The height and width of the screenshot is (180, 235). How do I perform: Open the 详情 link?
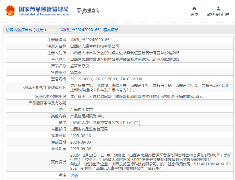coord(74,176)
